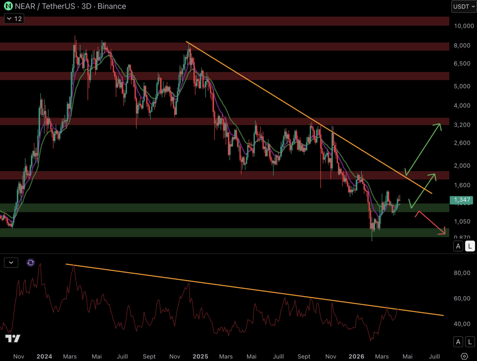Toggle log scale (L) on the indicator pane
The image size is (477, 361).
click(x=470, y=342)
